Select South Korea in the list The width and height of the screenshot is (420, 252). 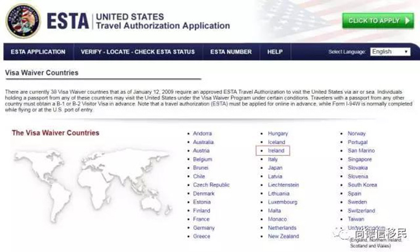(x=362, y=185)
